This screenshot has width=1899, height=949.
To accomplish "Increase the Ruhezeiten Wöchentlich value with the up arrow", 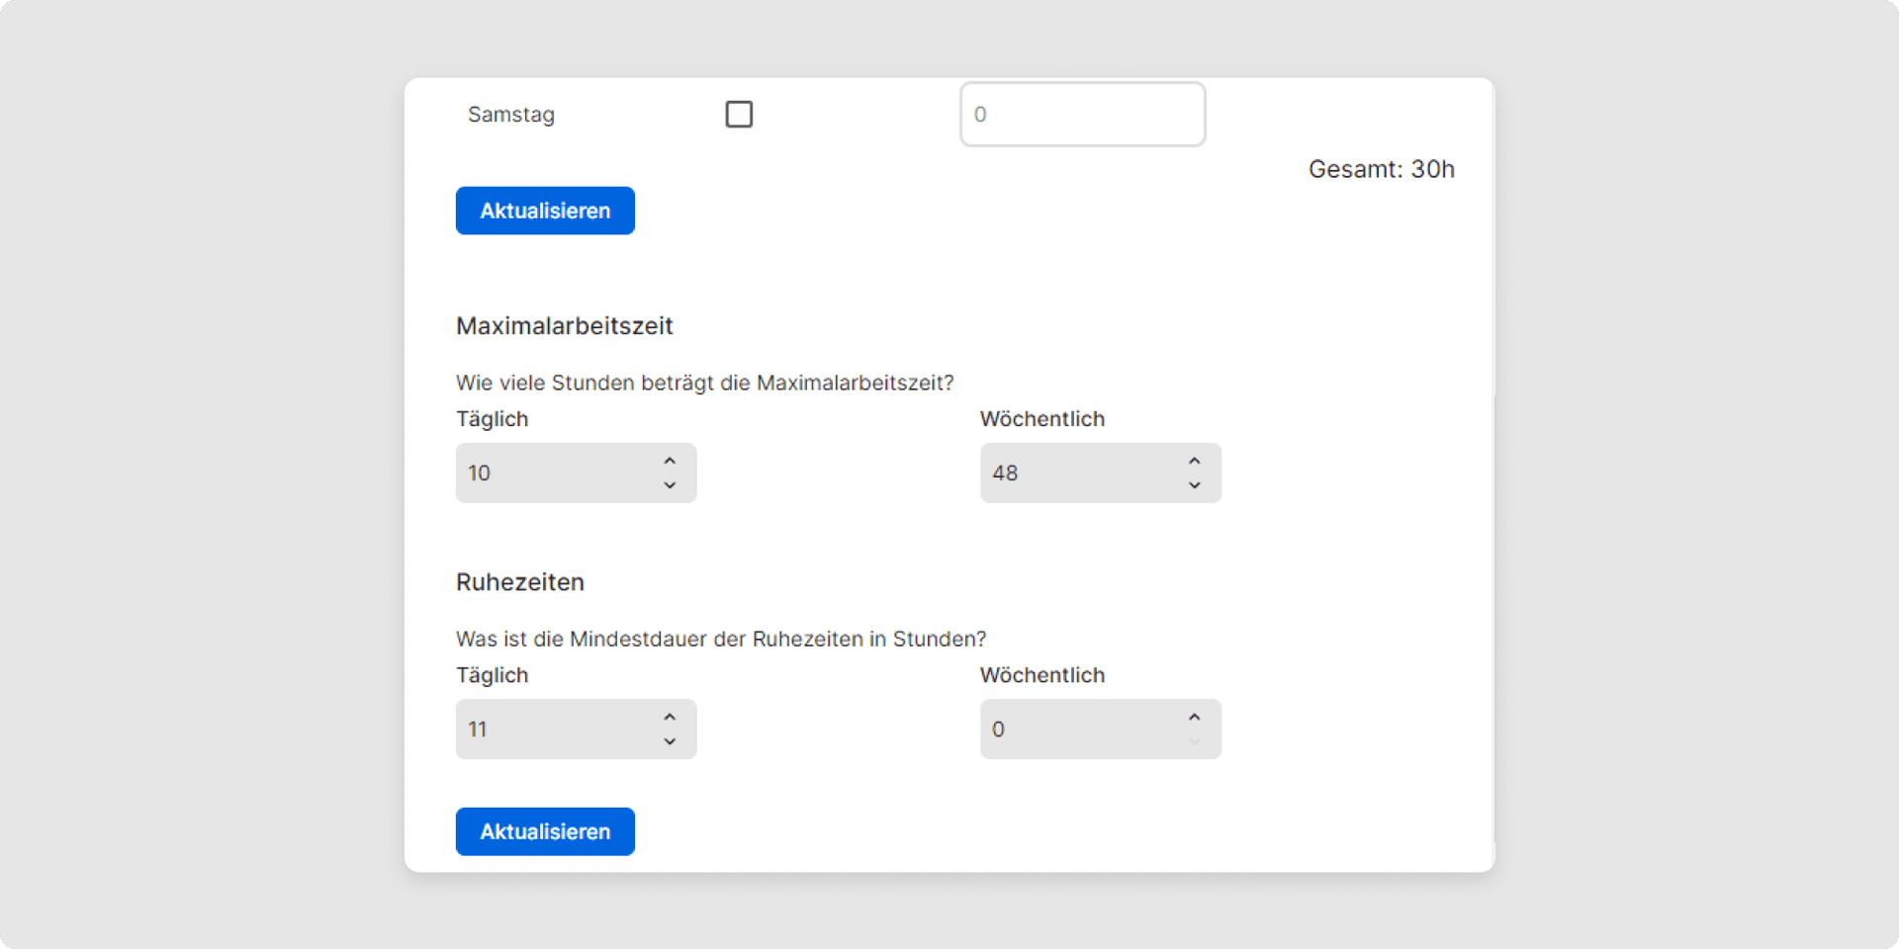I will tap(1194, 717).
